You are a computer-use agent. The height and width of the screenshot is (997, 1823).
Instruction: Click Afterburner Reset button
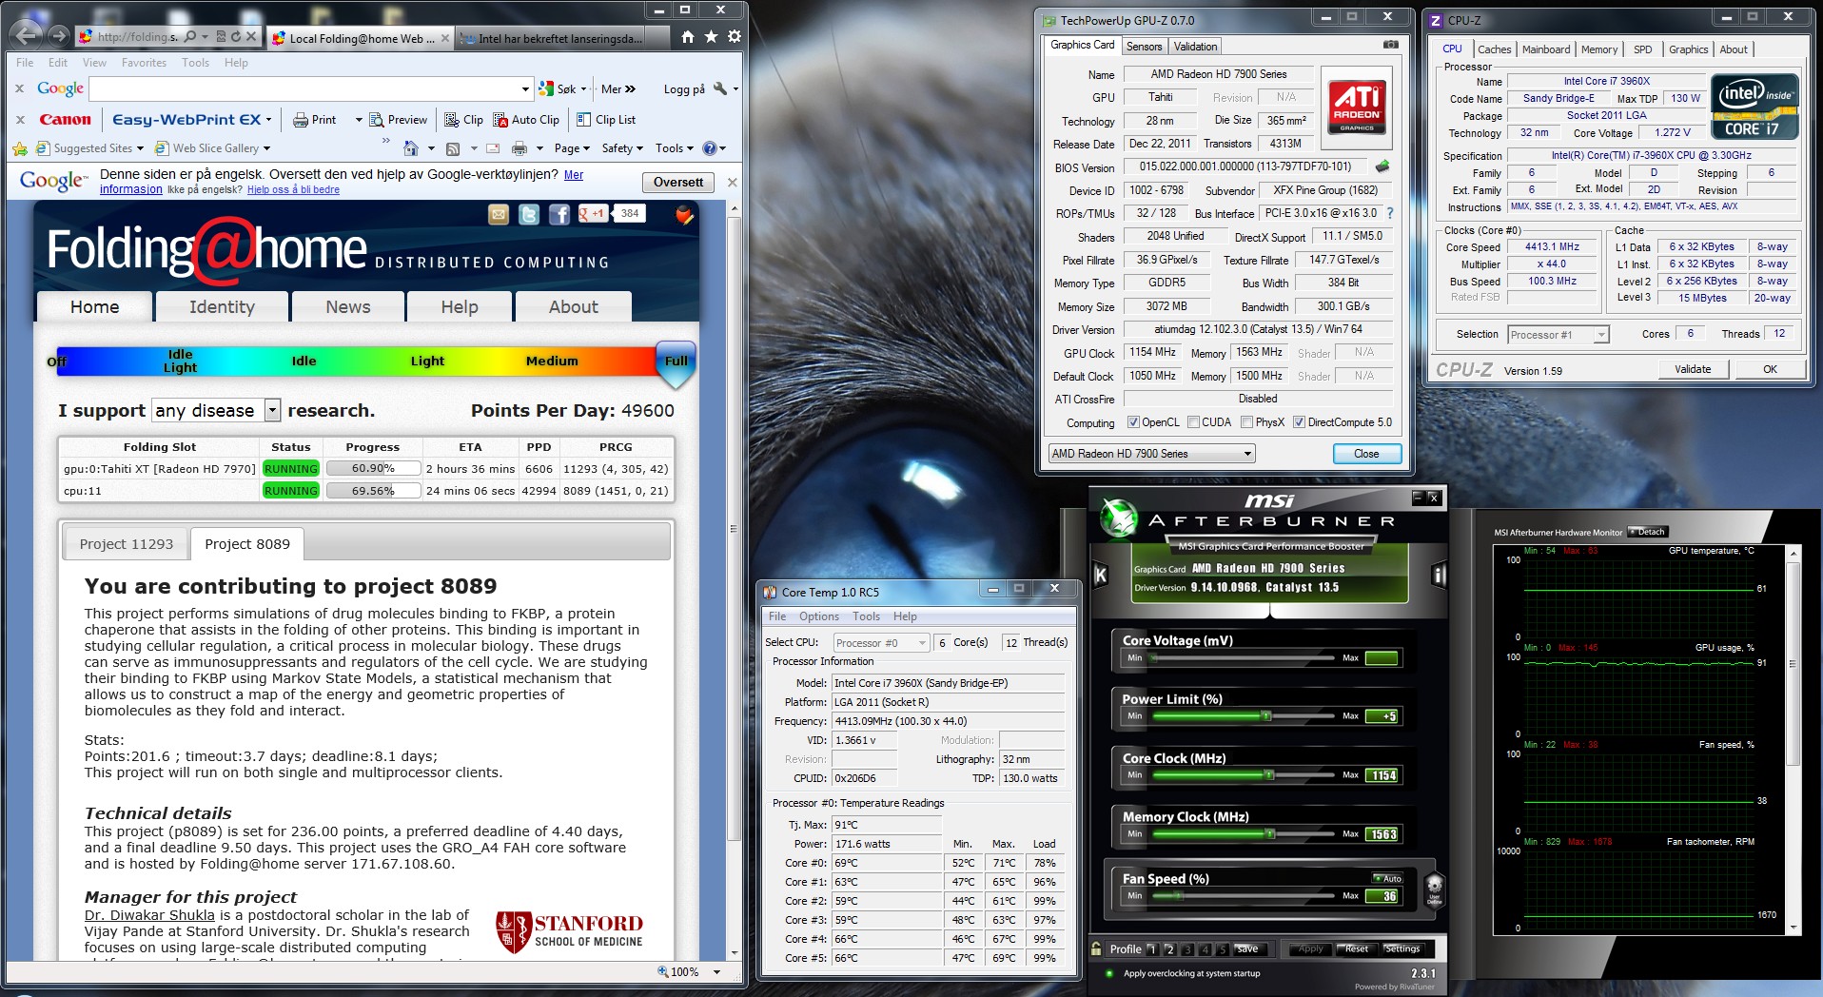[1357, 948]
